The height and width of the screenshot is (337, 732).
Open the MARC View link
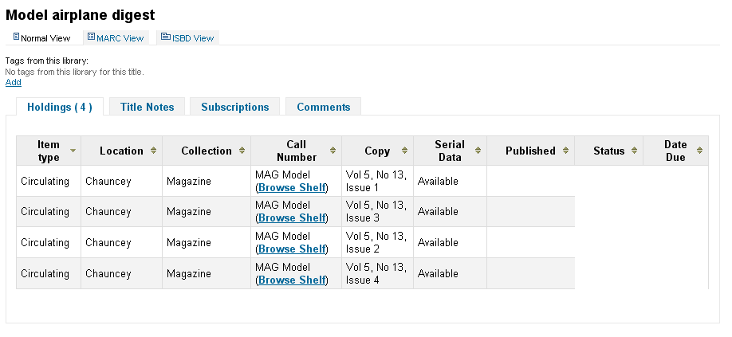pyautogui.click(x=120, y=37)
